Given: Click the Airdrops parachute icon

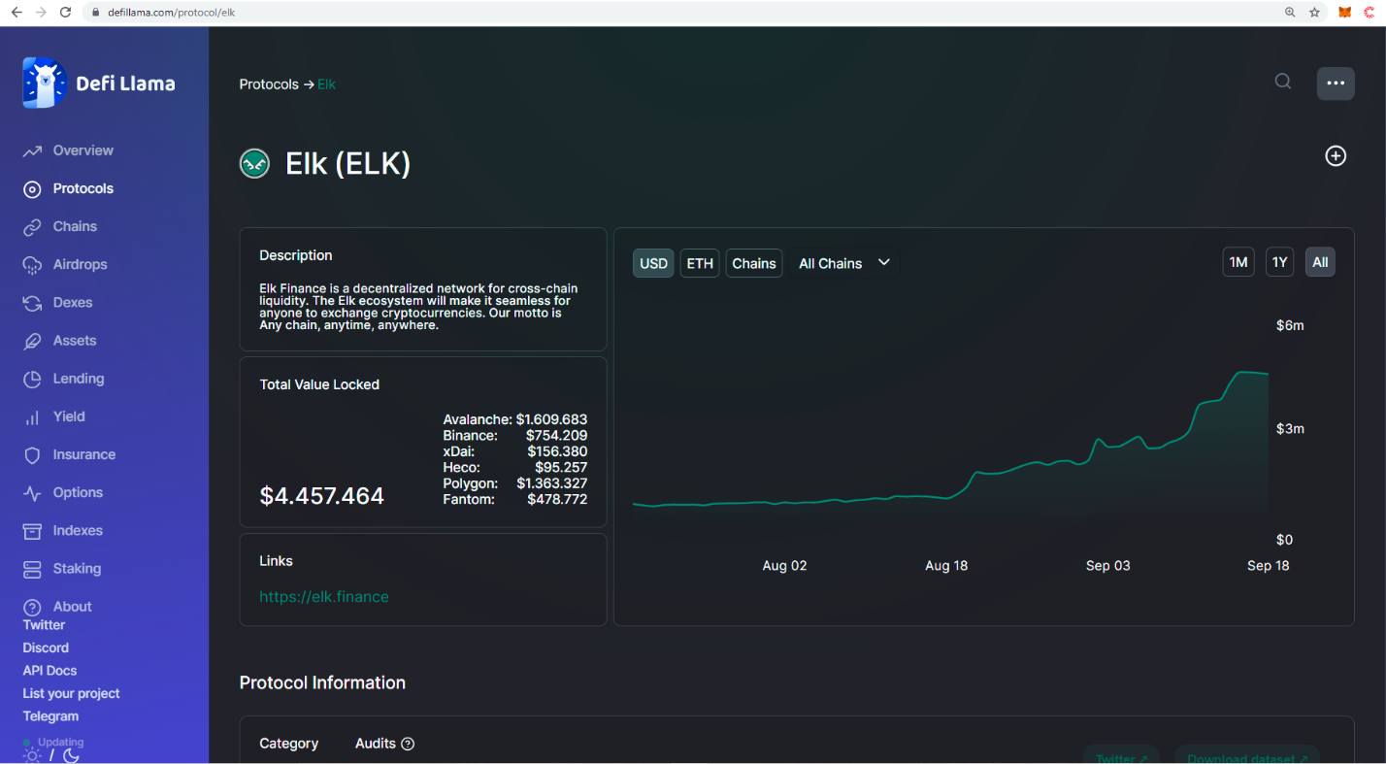Looking at the screenshot, I should tap(33, 264).
